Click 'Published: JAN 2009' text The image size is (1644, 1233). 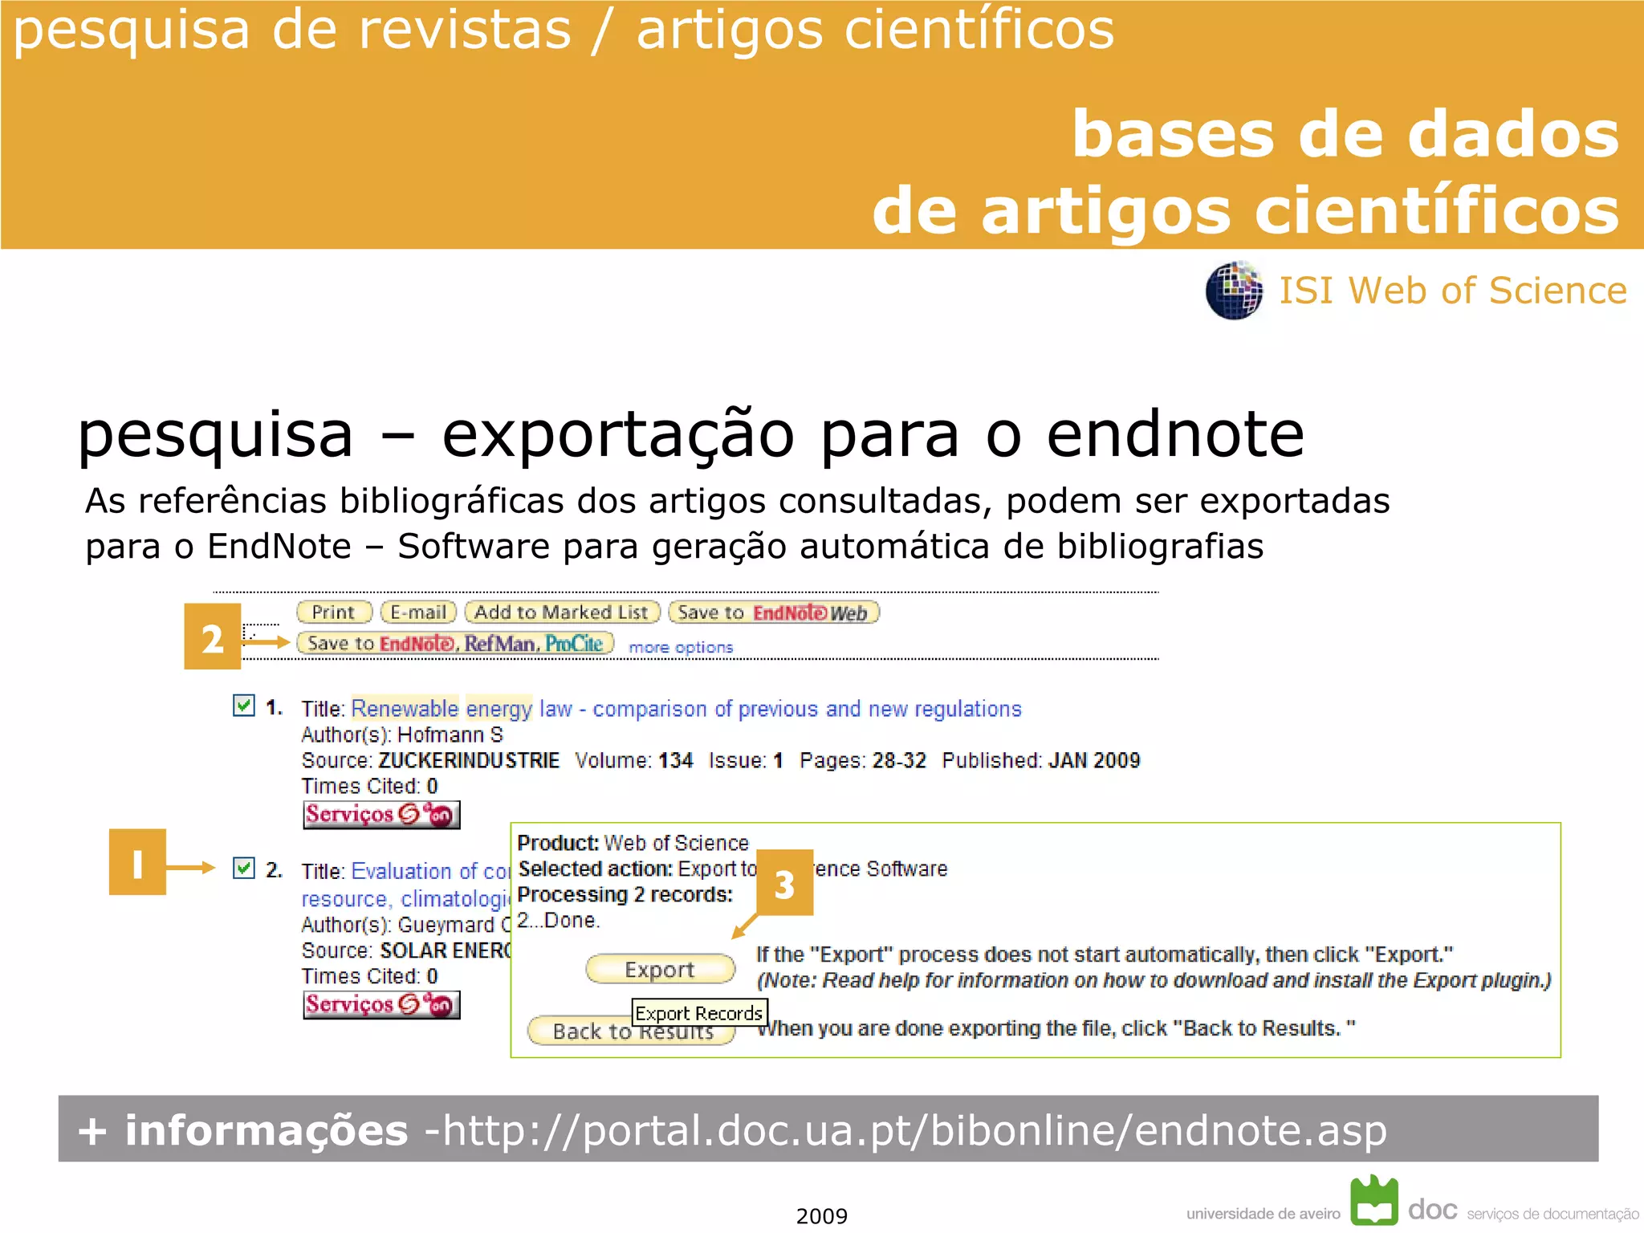tap(1041, 760)
